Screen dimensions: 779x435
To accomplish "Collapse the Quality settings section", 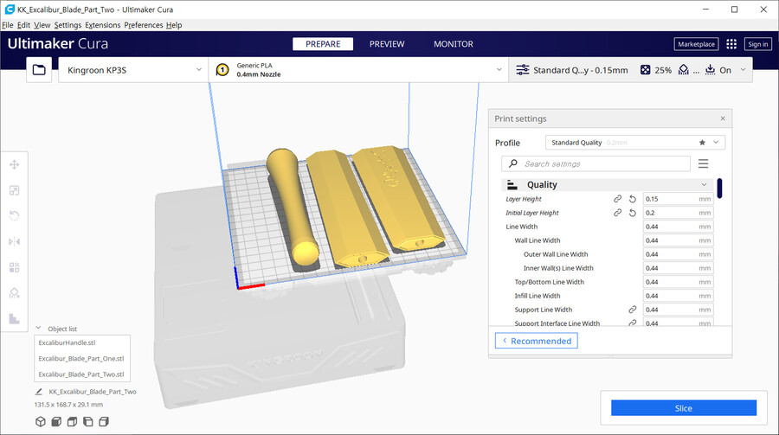I will click(x=704, y=184).
